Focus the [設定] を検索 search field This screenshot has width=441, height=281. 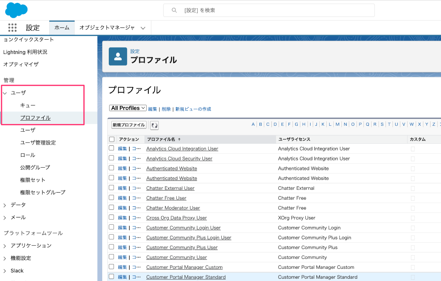(x=269, y=10)
